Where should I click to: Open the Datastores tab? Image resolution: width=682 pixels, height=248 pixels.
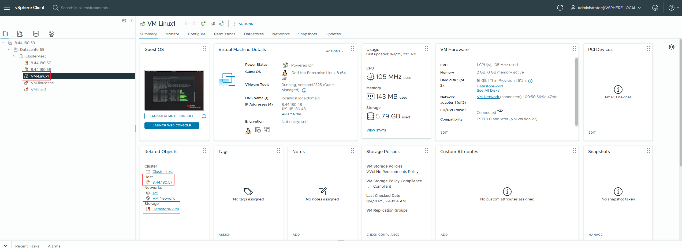254,34
